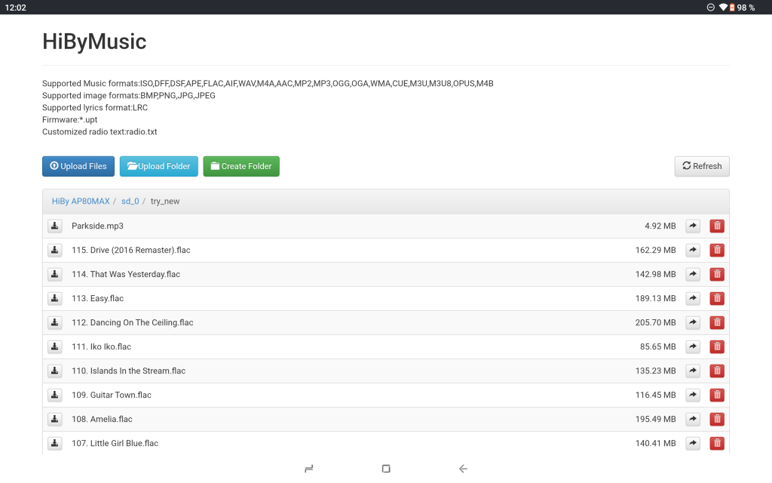Image resolution: width=772 pixels, height=483 pixels.
Task: Click move arrow for 112. Dancing On The Ceiling.flac
Action: [693, 322]
